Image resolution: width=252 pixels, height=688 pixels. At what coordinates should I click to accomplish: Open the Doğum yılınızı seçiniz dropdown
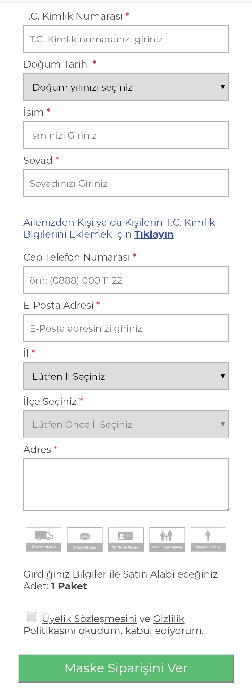click(126, 87)
